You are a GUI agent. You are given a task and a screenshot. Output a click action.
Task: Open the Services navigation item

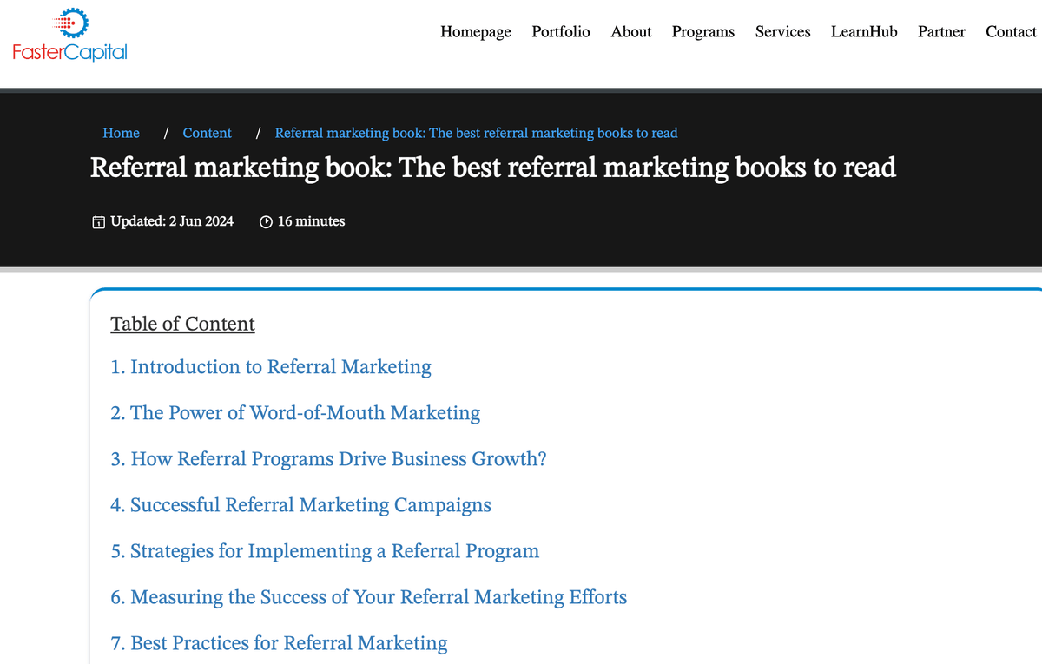783,32
